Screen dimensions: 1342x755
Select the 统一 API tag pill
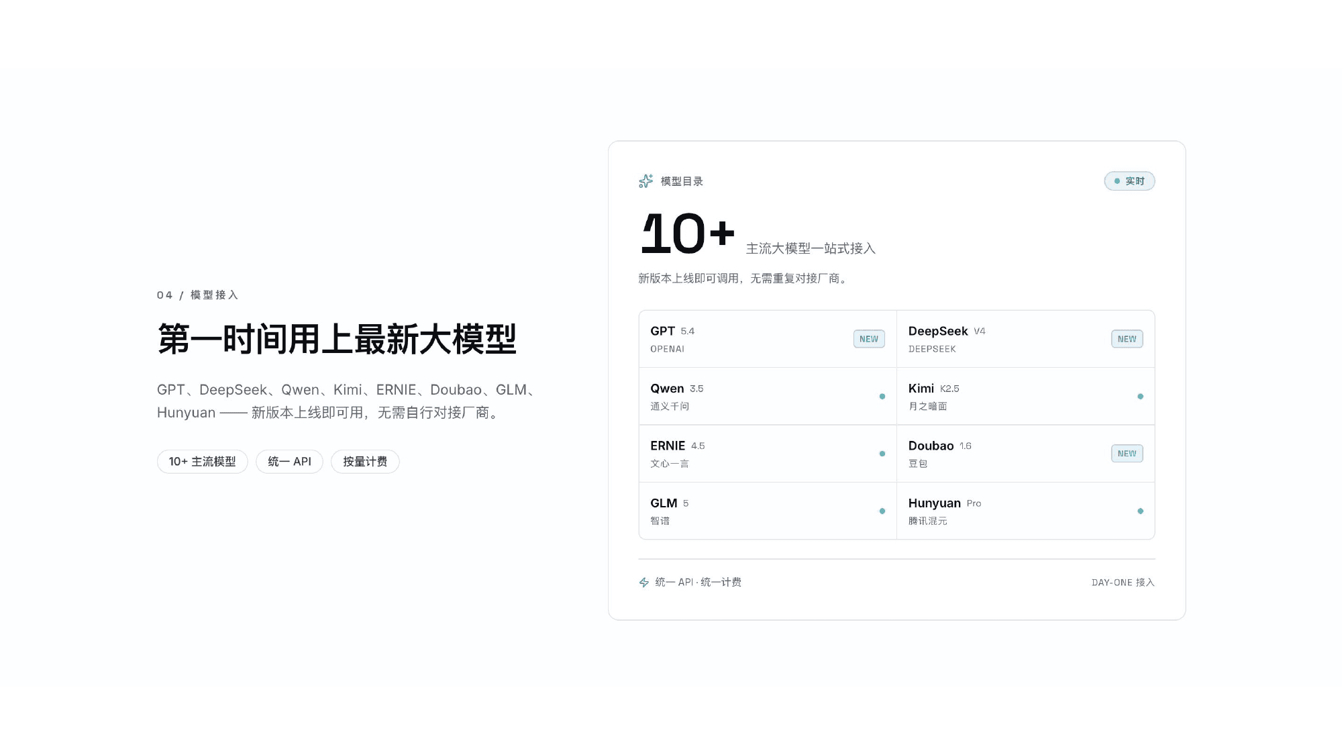point(289,462)
